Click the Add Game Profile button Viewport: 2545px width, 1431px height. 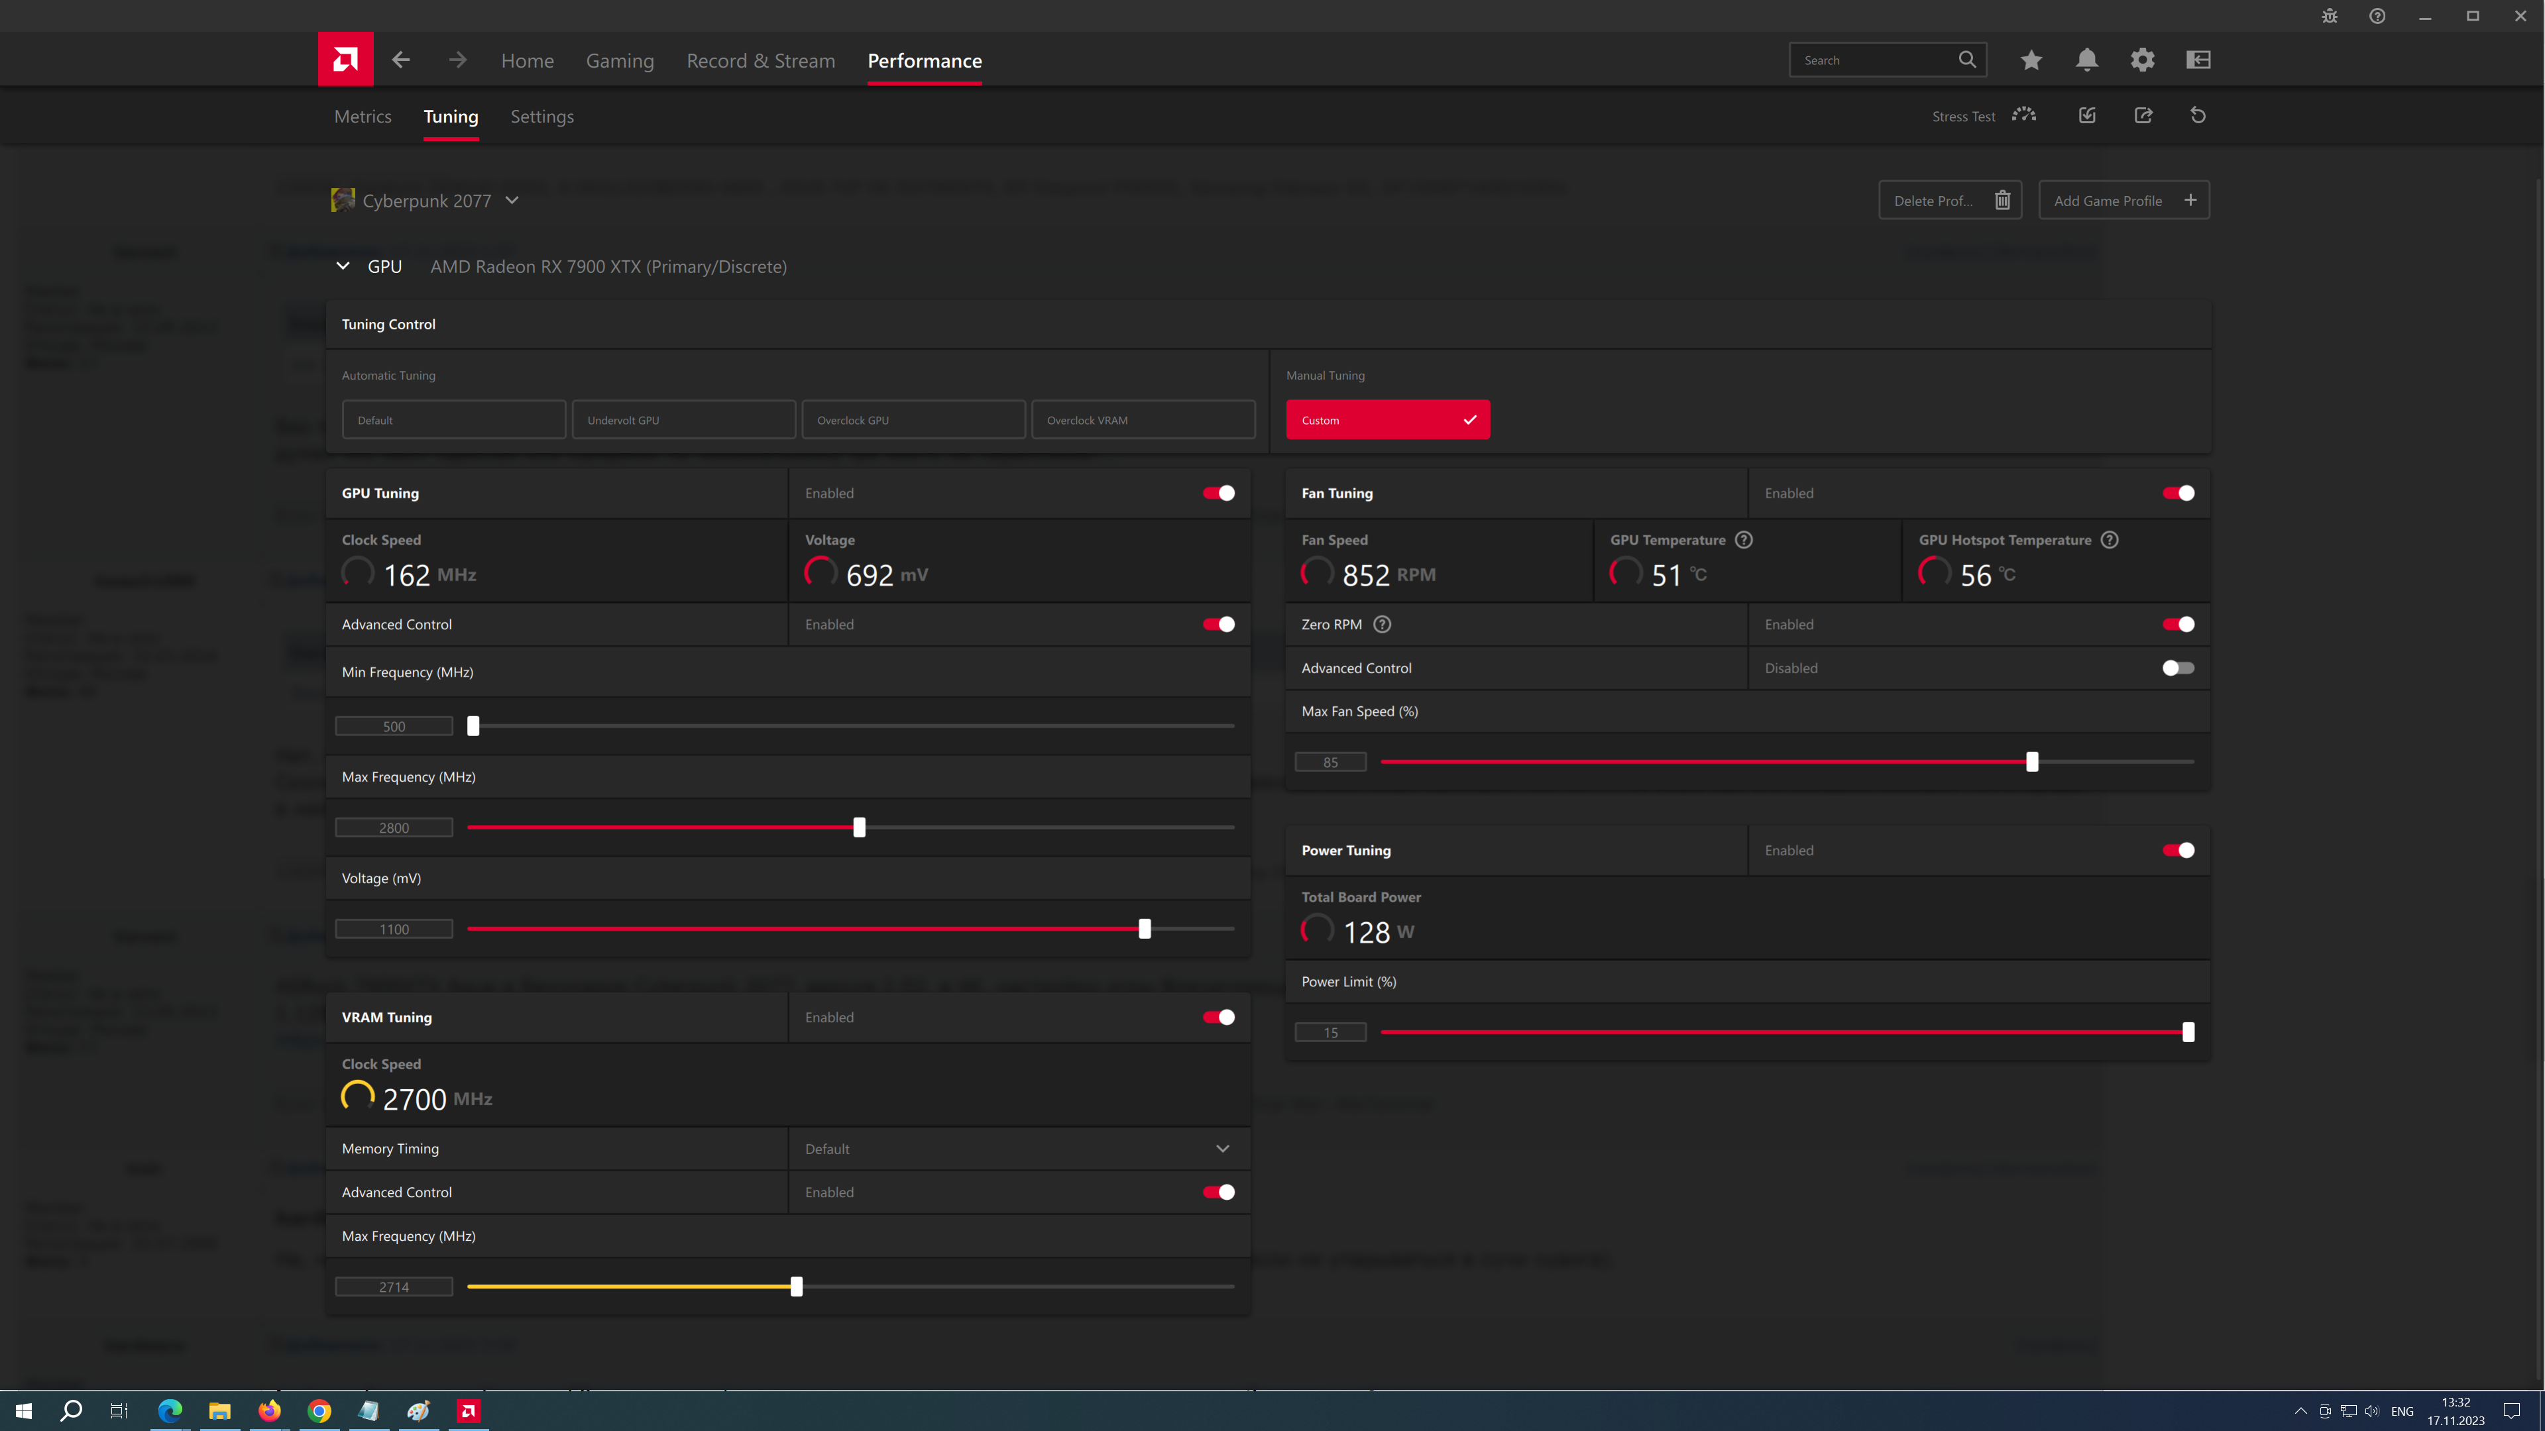tap(2124, 201)
